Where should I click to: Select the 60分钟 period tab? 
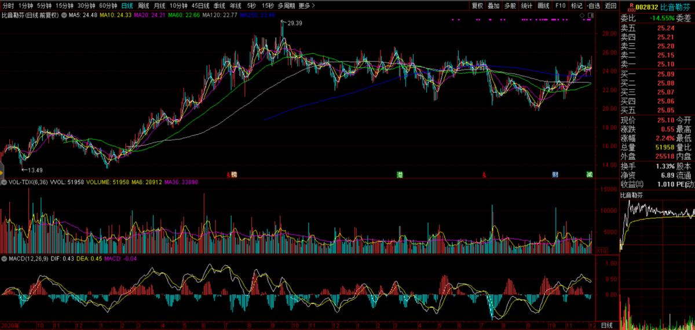click(108, 5)
